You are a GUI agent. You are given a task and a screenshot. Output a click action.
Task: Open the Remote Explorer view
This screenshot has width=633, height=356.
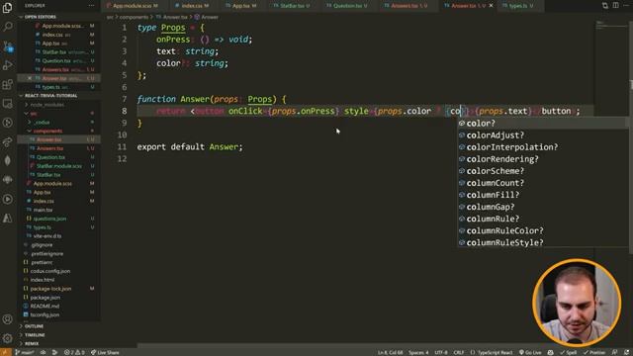point(7,104)
